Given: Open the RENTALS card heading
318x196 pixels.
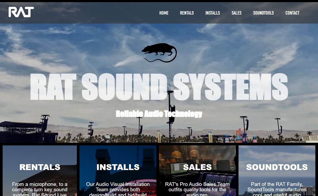Looking at the screenshot, I should point(40,167).
